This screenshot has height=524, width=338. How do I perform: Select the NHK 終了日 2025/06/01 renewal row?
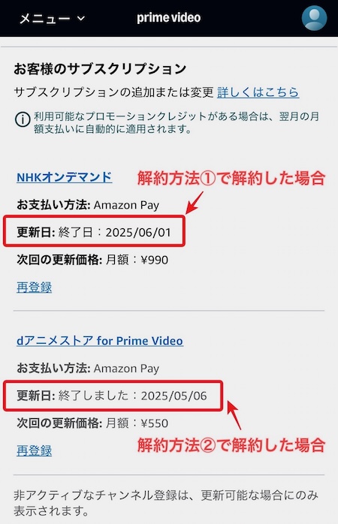click(x=94, y=231)
